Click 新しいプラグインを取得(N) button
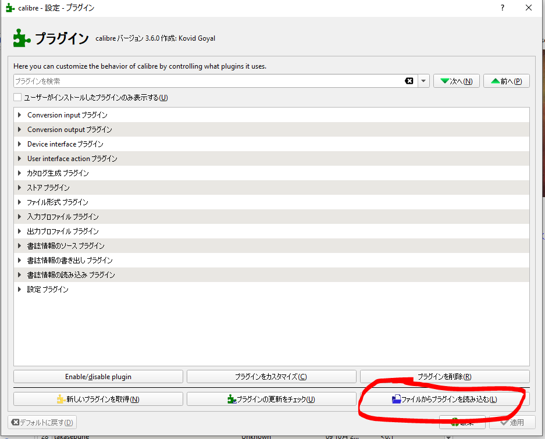The image size is (545, 439). coord(98,399)
